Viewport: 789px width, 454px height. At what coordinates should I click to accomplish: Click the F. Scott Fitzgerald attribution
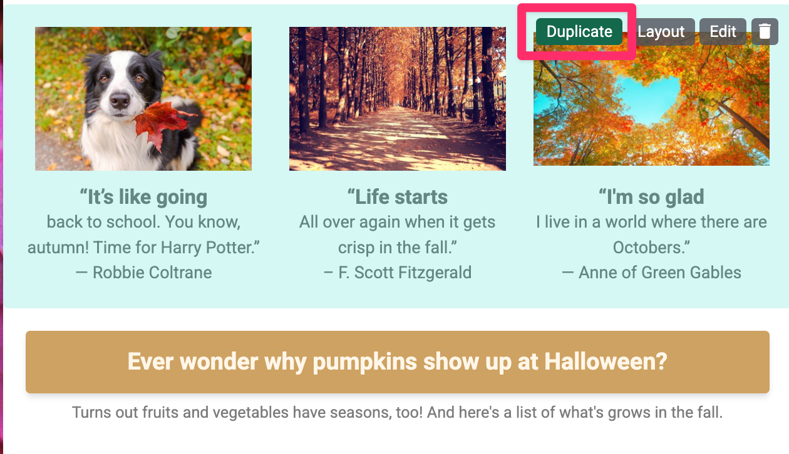point(398,273)
